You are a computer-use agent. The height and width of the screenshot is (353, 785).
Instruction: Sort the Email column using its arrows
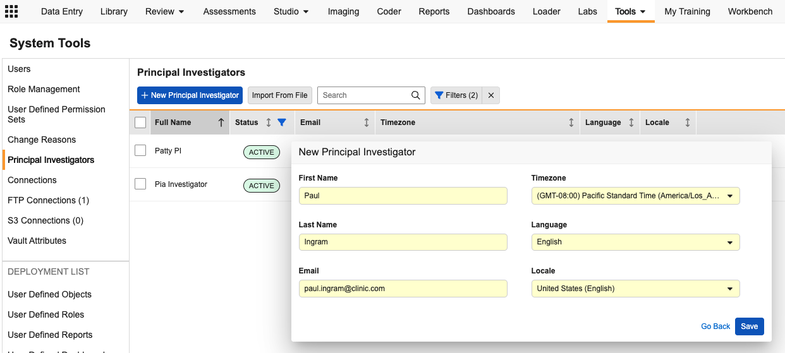367,123
